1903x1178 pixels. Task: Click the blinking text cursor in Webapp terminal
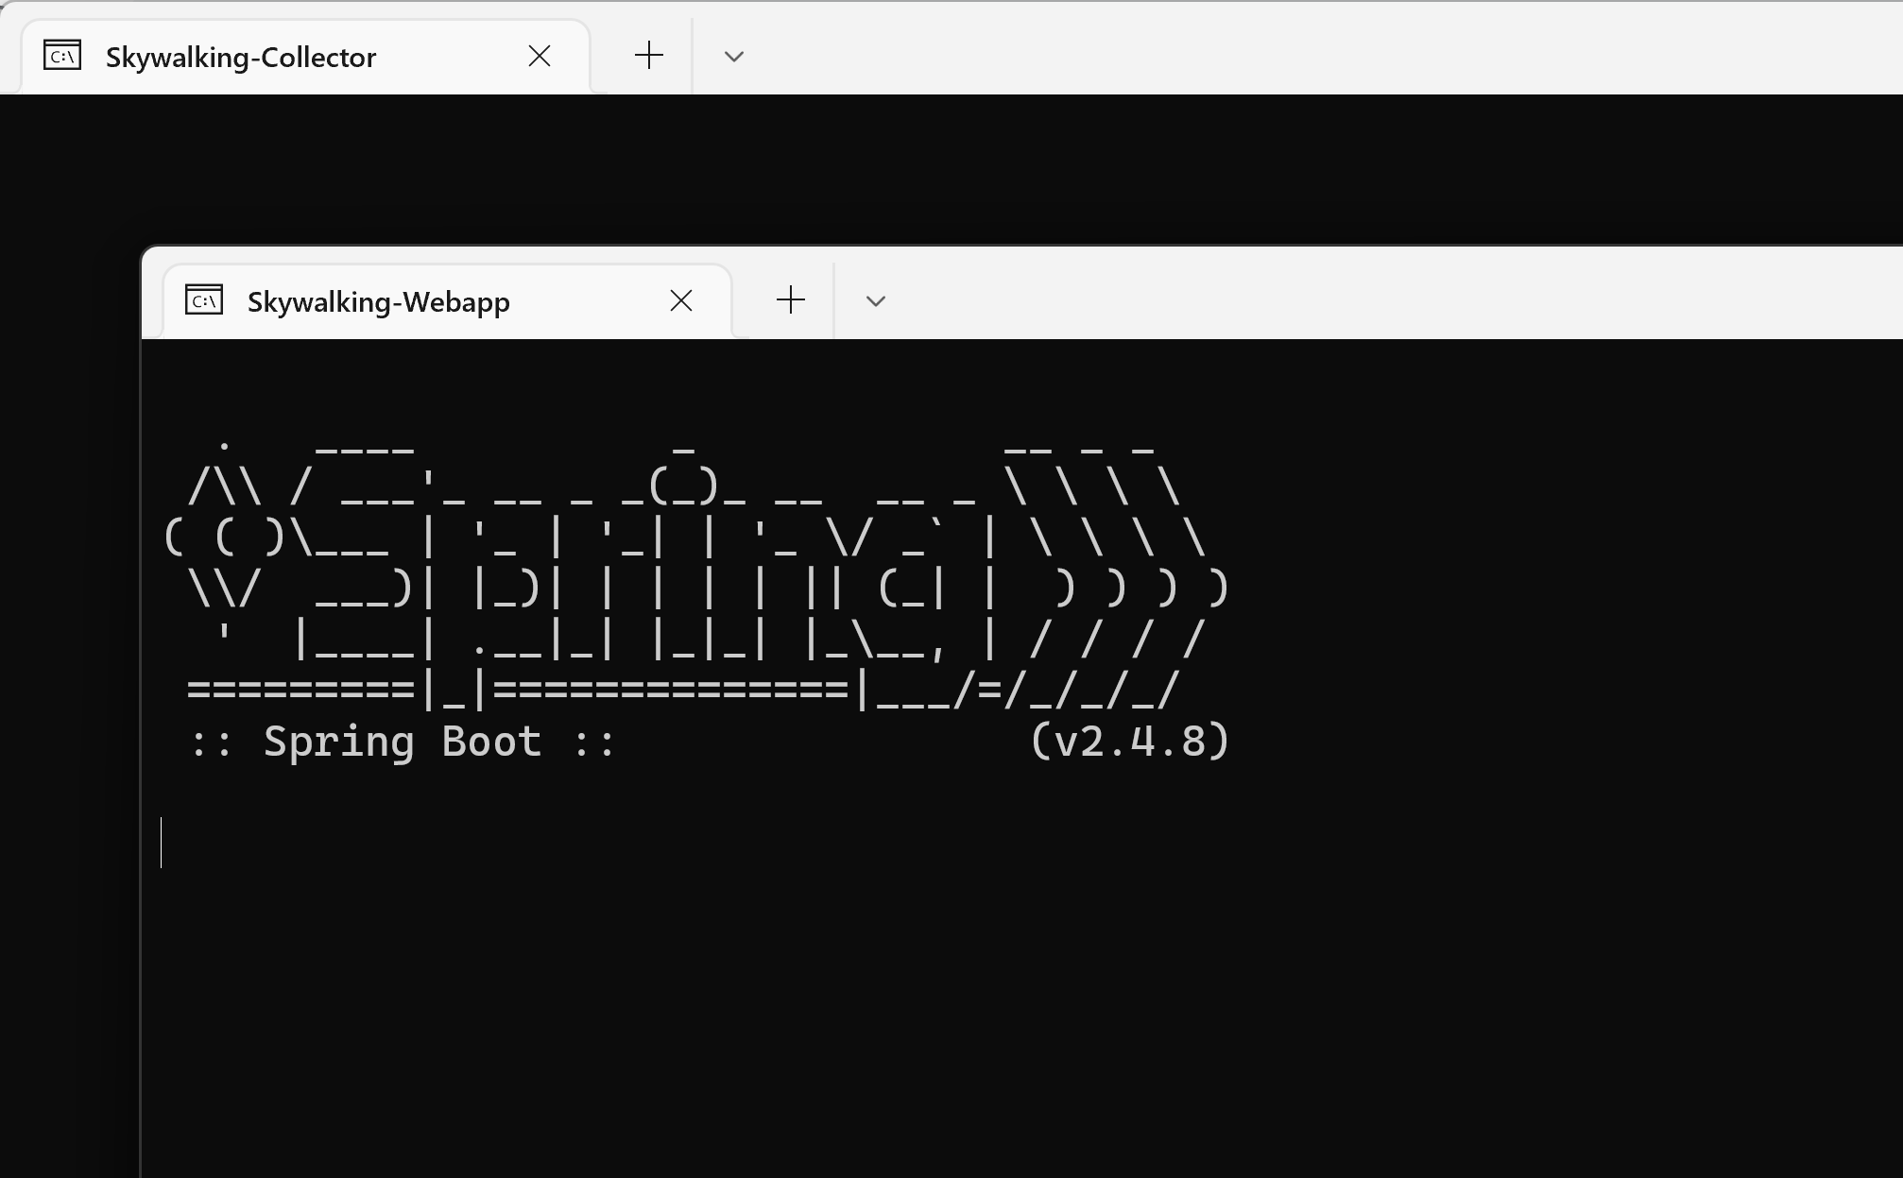[x=162, y=842]
